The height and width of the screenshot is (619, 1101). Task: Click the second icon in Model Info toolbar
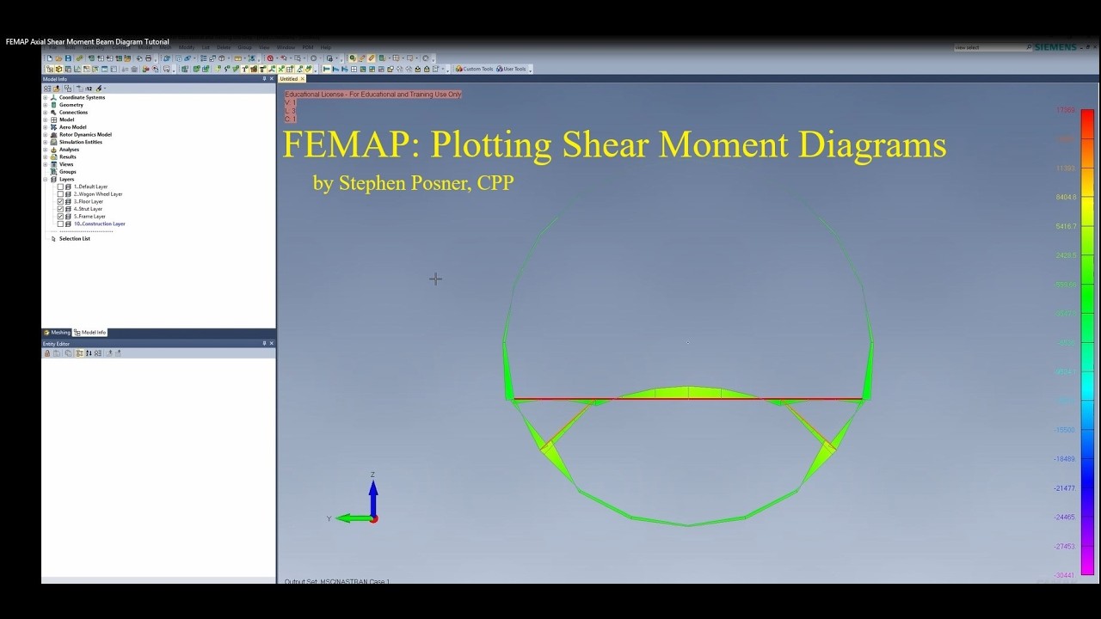pos(57,88)
